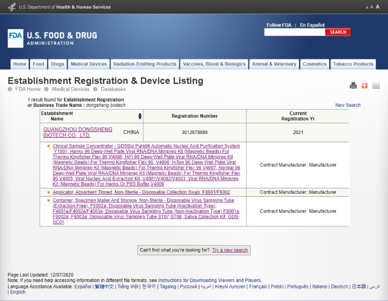This screenshot has height=301, width=388.
Task: Select 日本語 language link
Action: point(359,286)
